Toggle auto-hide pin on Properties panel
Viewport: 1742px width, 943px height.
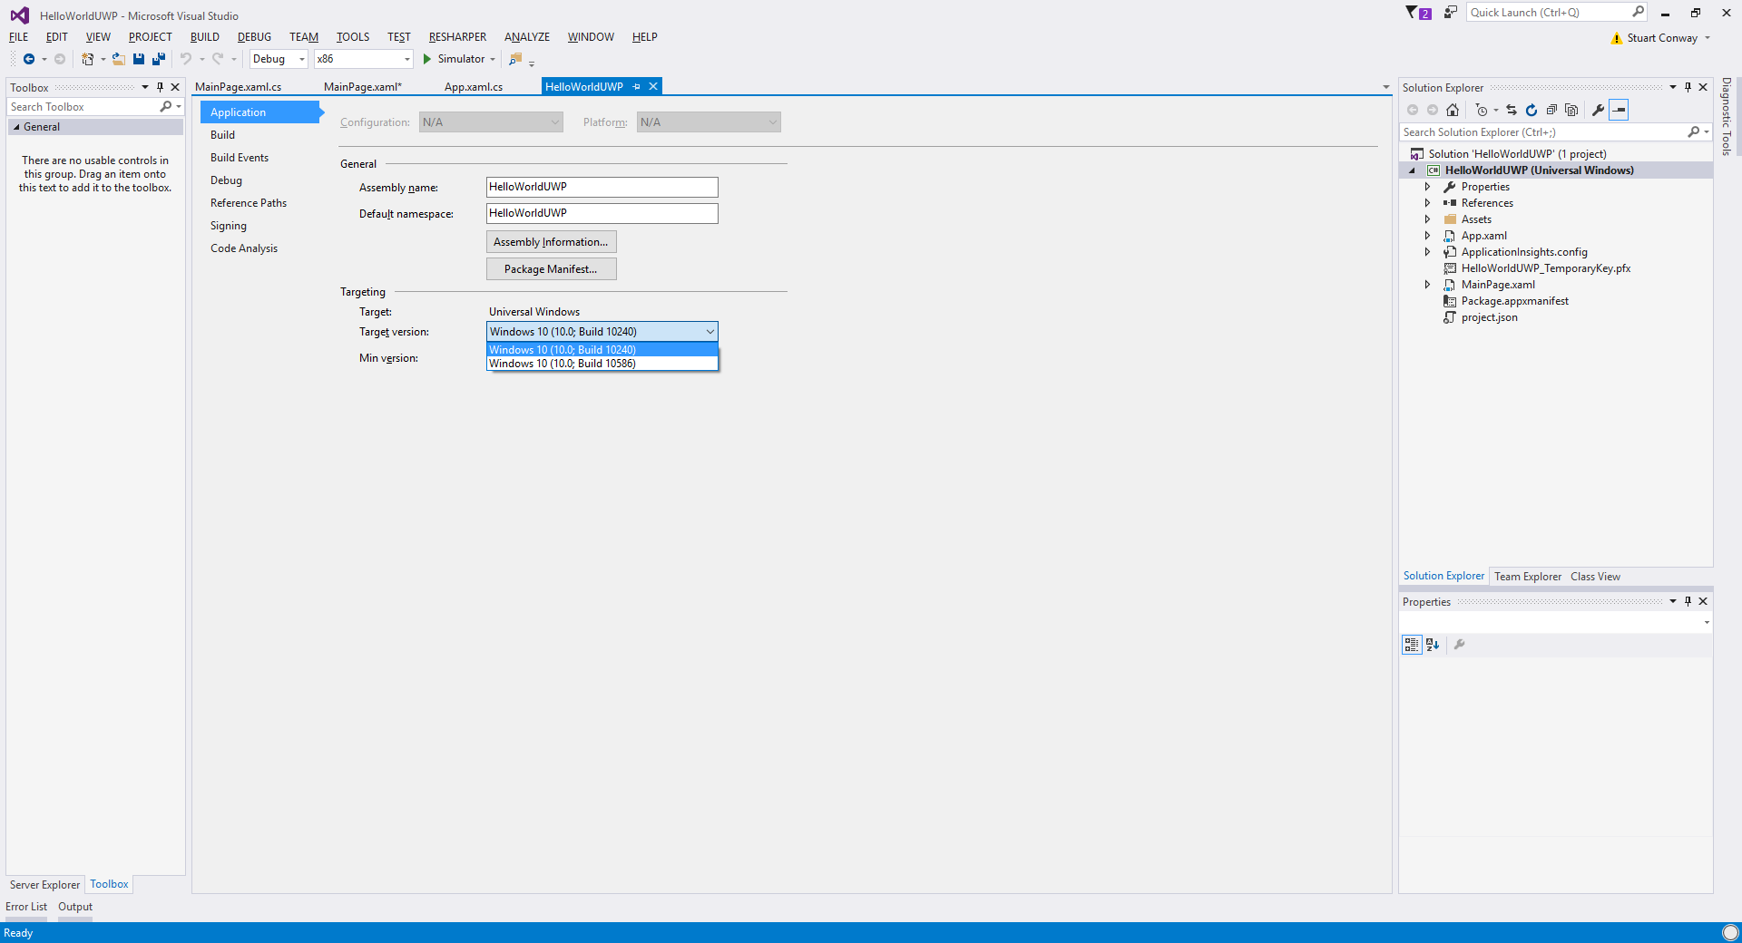1688,601
